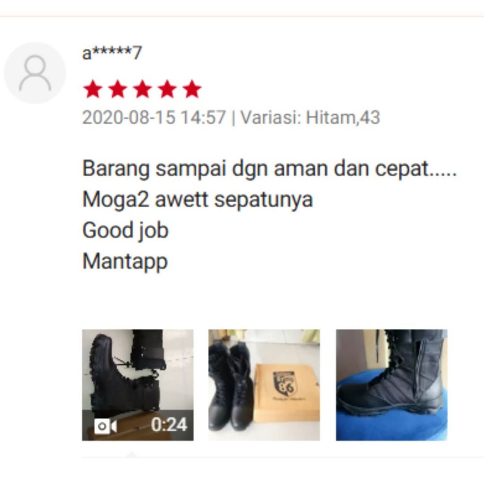Viewport: 484px width, 484px height.
Task: Click the review date 2020-08-15 14:57
Action: (x=154, y=117)
